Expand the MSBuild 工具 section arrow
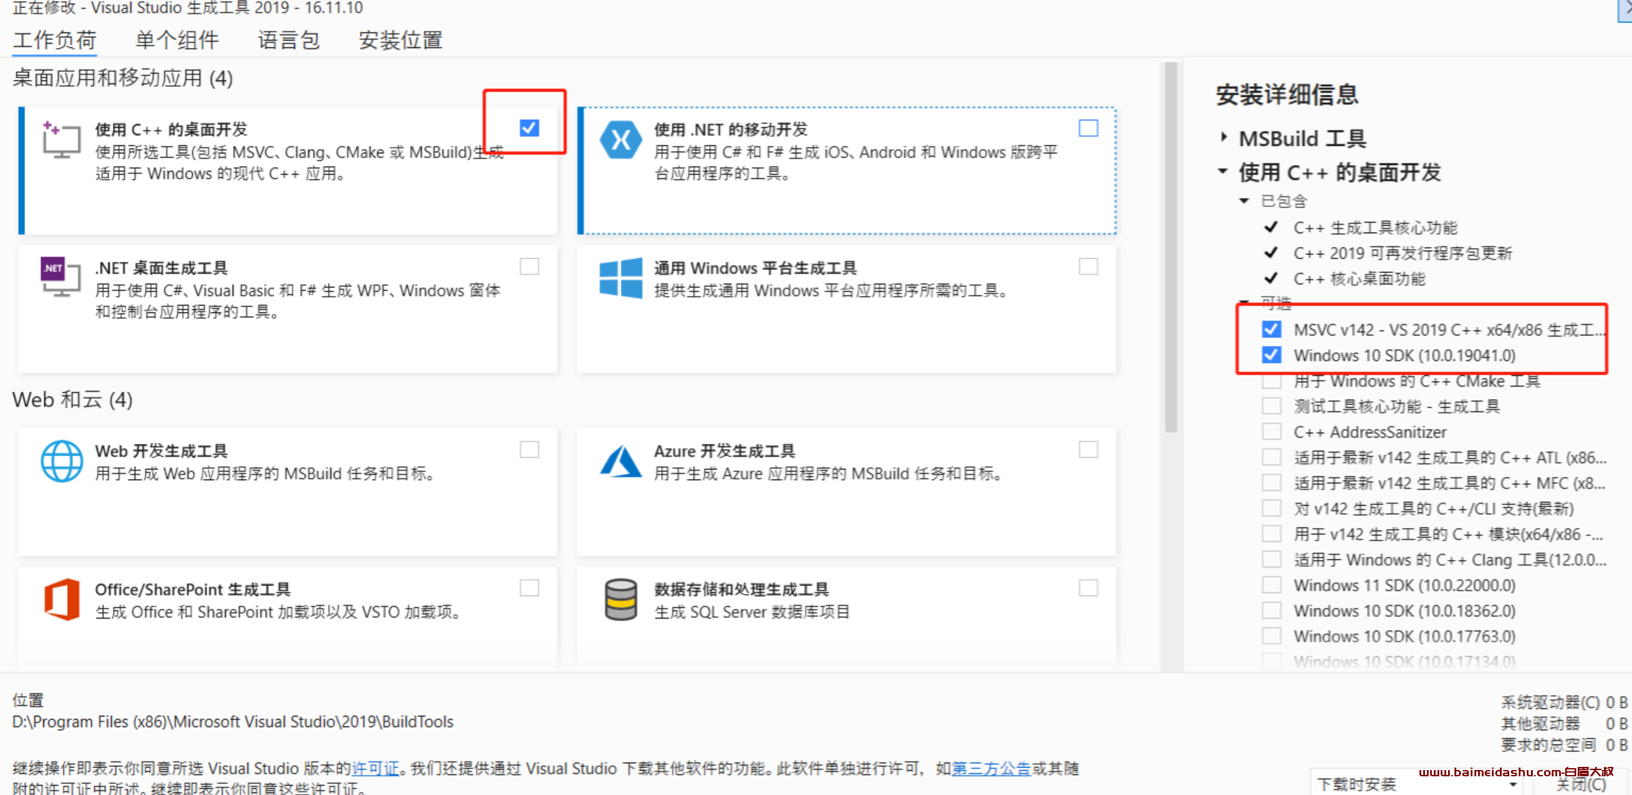Screen dimensions: 1632x795 pos(1224,137)
